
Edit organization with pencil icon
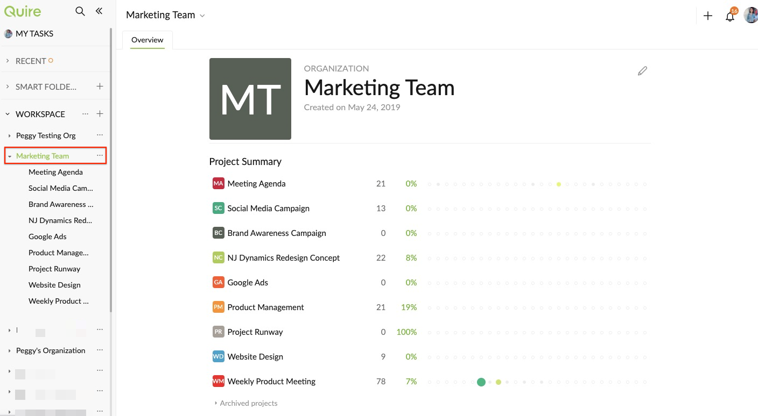tap(642, 71)
